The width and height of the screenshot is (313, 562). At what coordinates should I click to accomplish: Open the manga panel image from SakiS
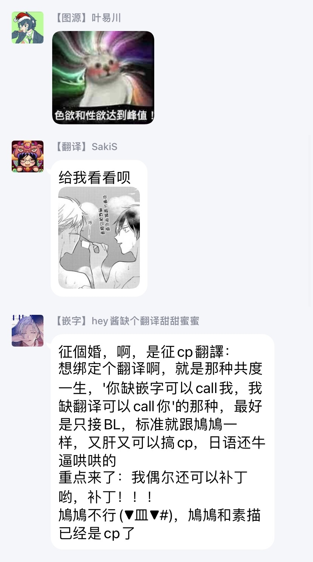99,238
